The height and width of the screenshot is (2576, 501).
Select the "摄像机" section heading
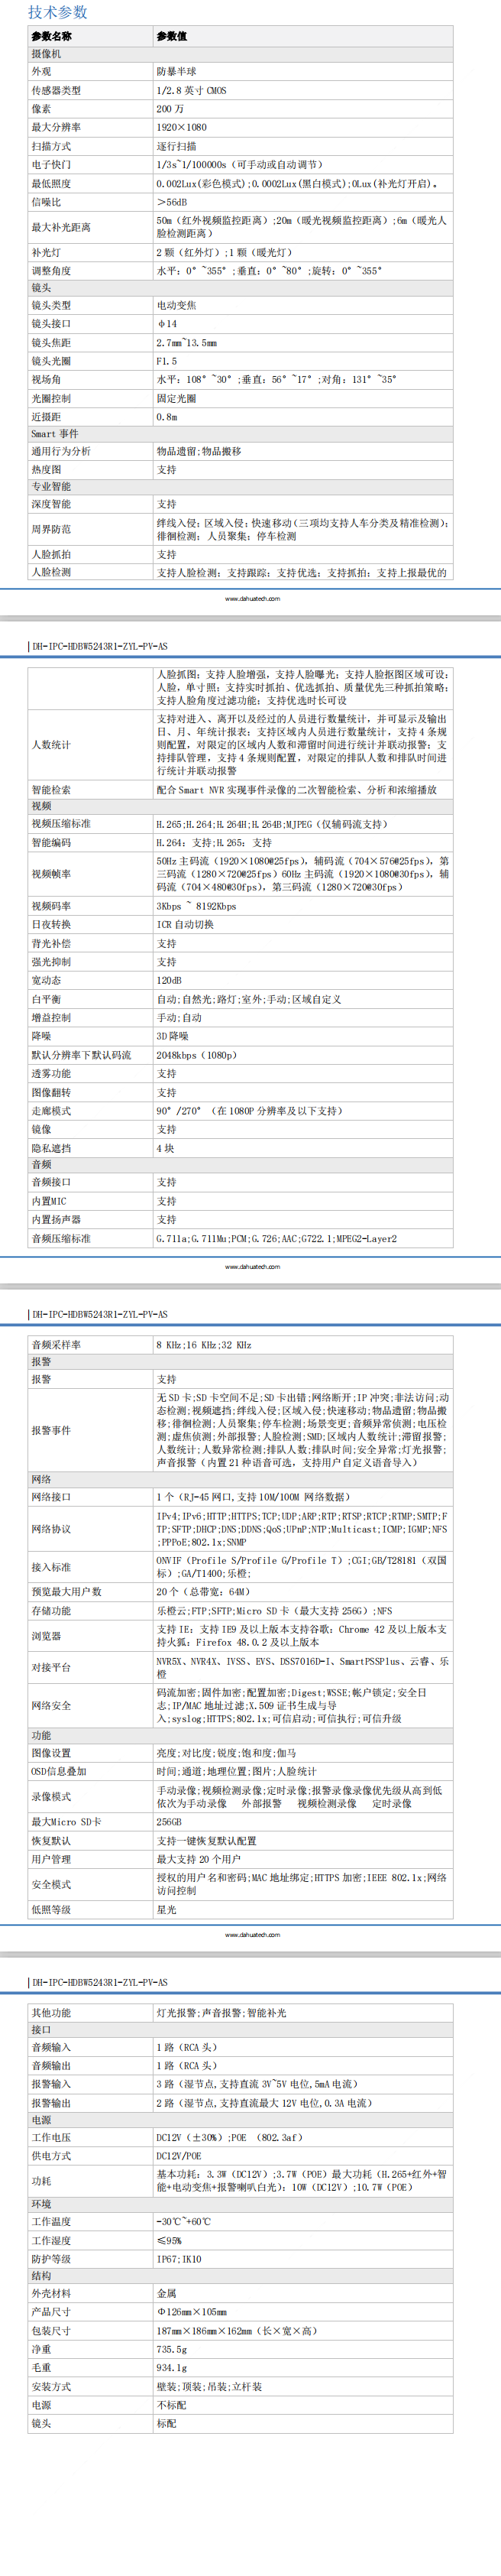coord(46,54)
